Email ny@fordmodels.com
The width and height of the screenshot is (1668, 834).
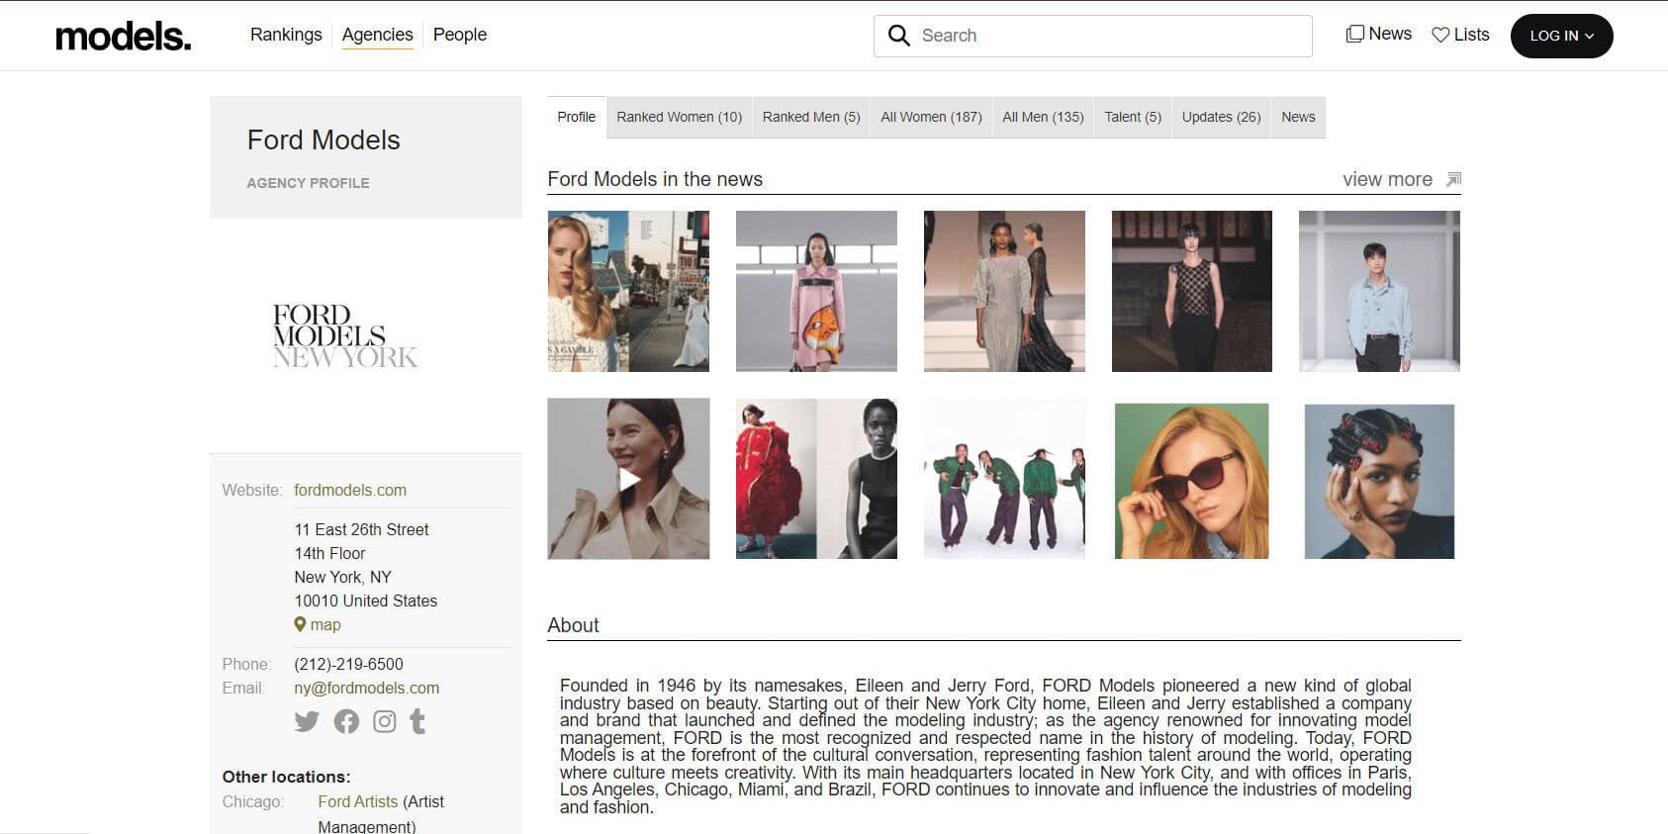(x=367, y=688)
